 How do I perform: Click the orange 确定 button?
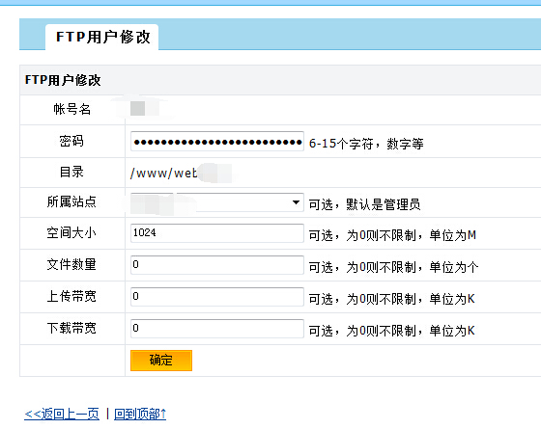[161, 361]
